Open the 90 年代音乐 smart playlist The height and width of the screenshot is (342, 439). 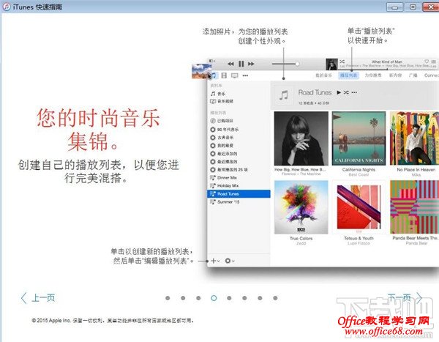[225, 130]
